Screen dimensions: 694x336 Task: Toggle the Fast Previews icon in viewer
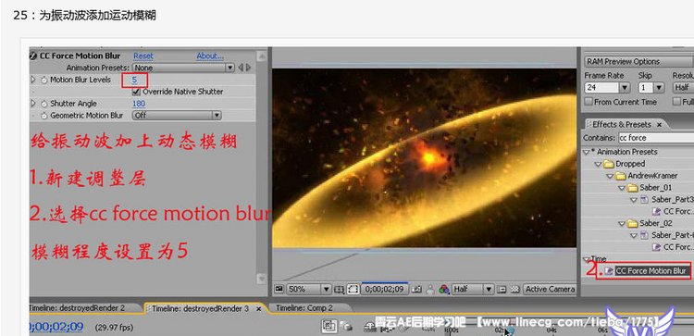(x=502, y=290)
